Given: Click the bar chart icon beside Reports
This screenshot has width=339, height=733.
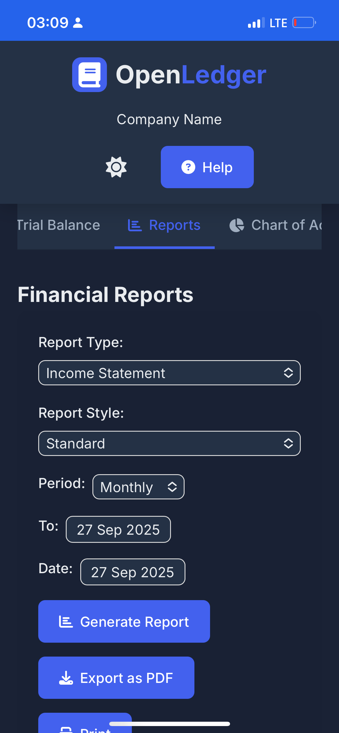Looking at the screenshot, I should (135, 225).
